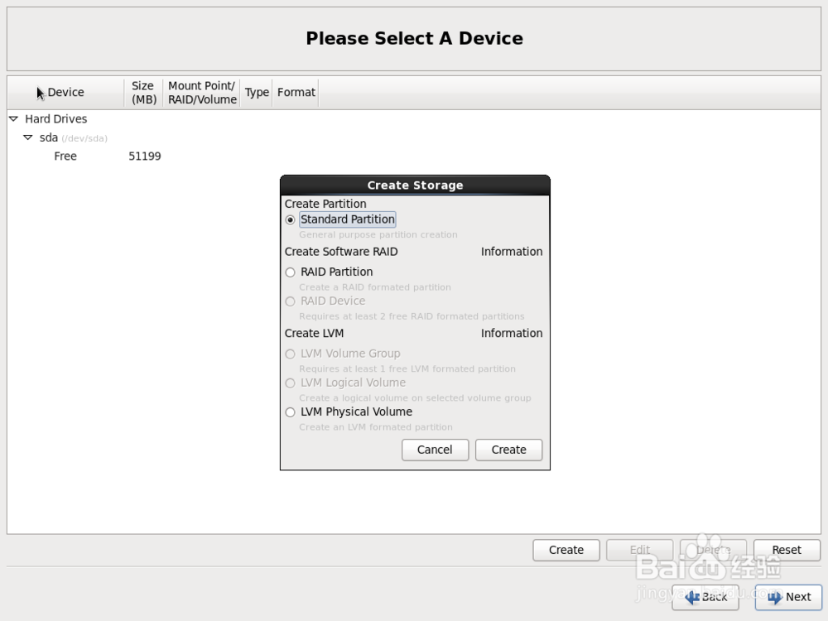Image resolution: width=828 pixels, height=621 pixels.
Task: Click the 'Please Select A Device' heading
Action: [x=415, y=39]
